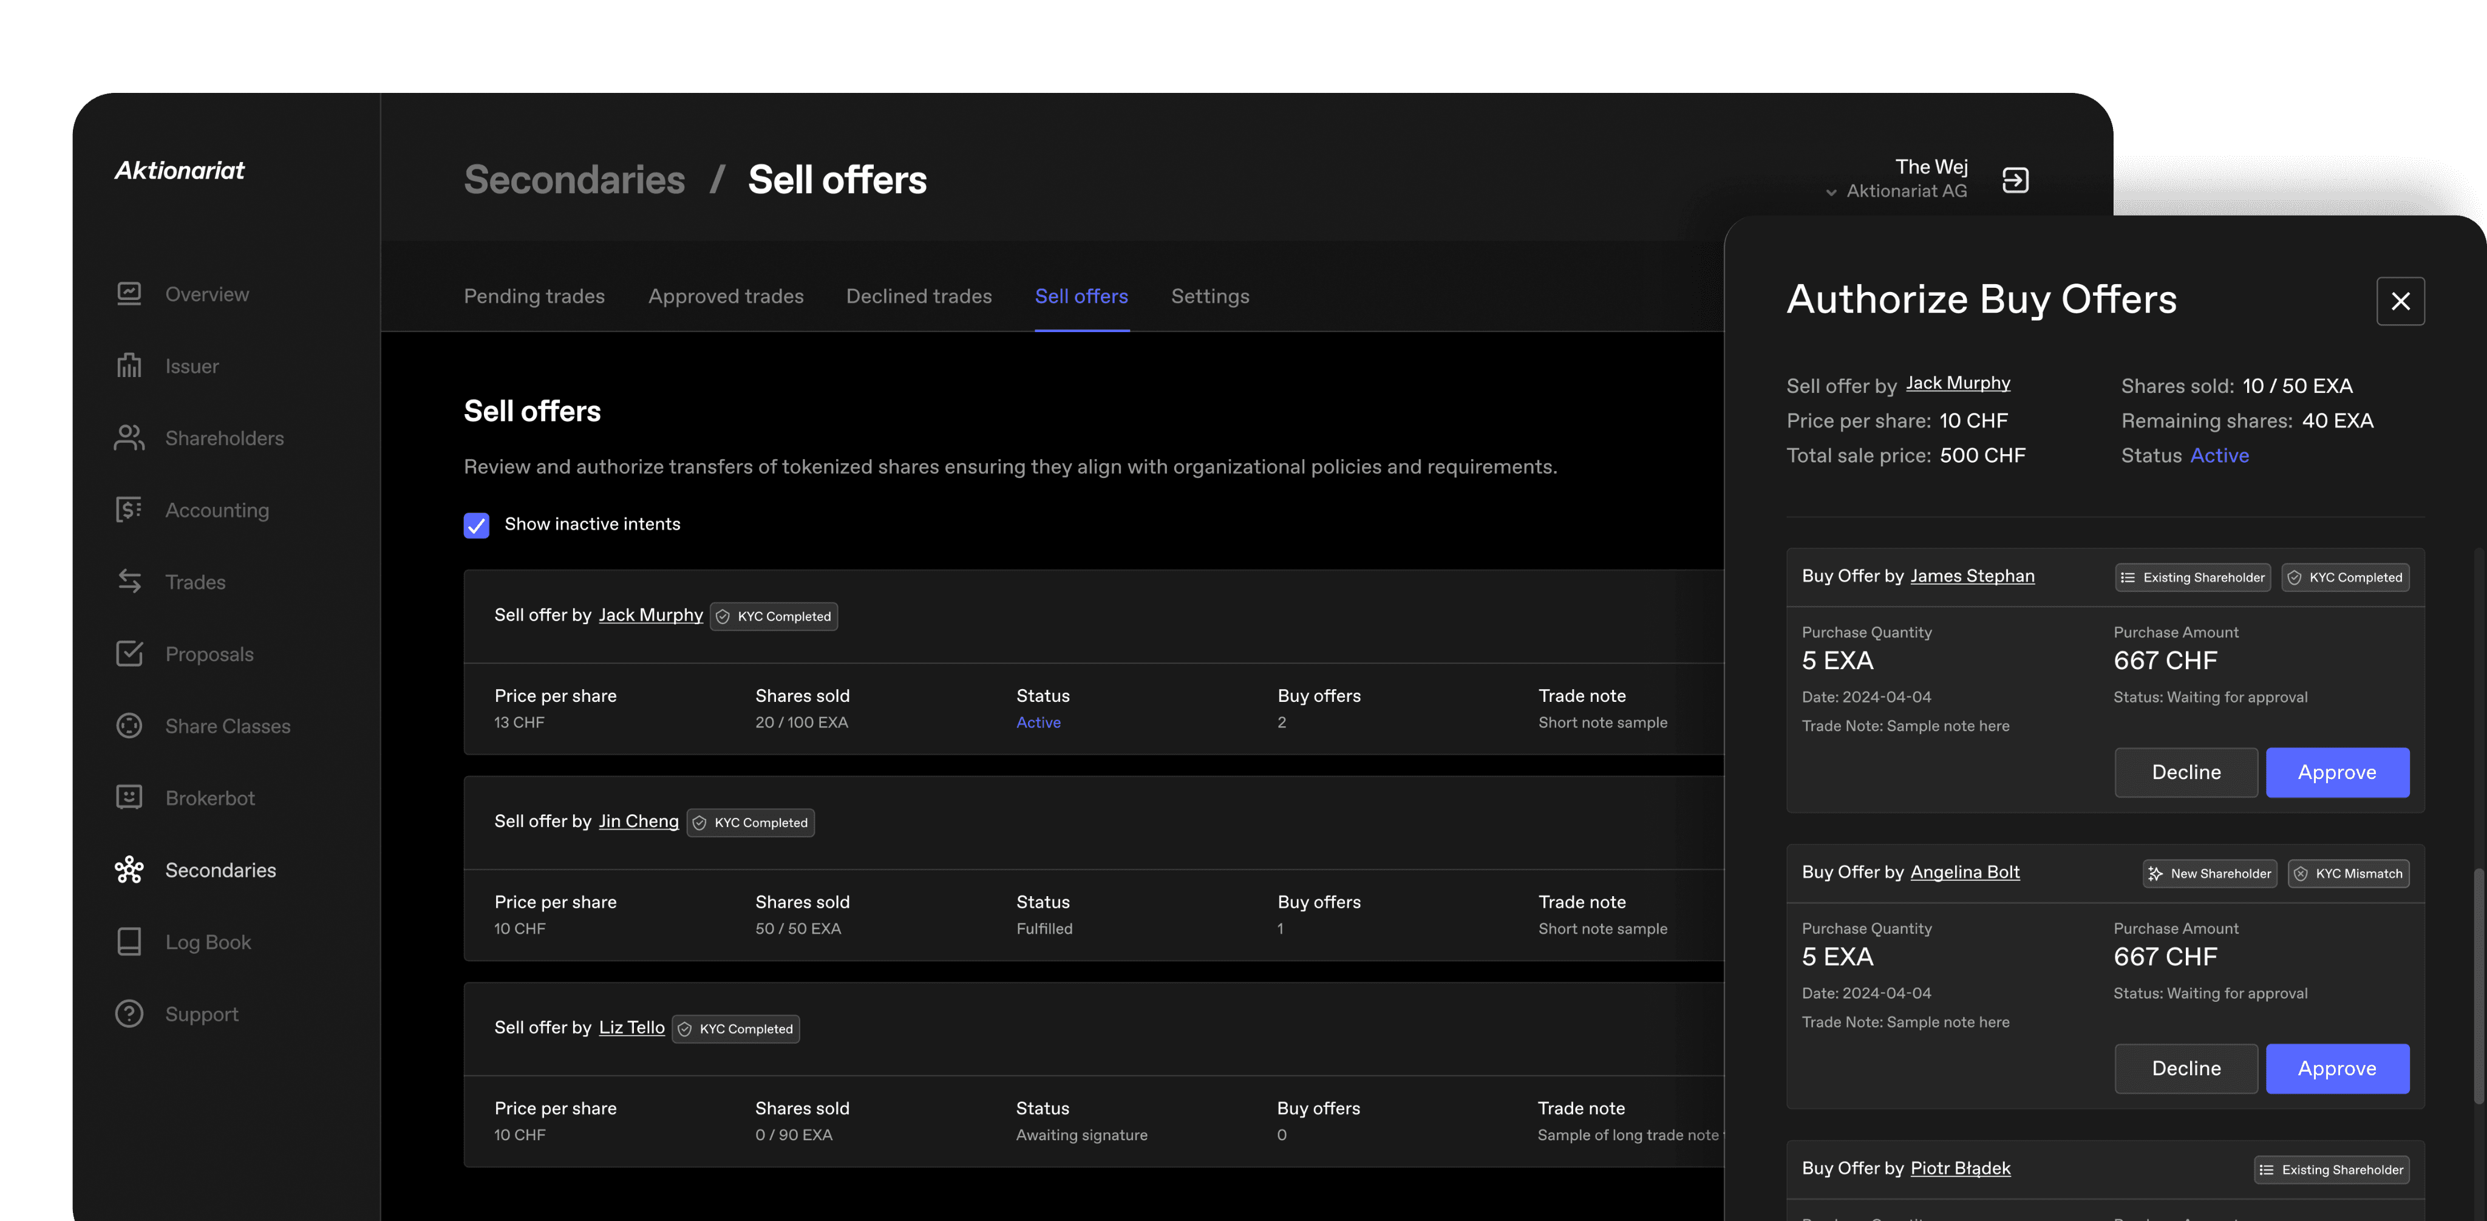The image size is (2487, 1221).
Task: Decline Angelina Bolt's buy offer
Action: pos(2186,1069)
